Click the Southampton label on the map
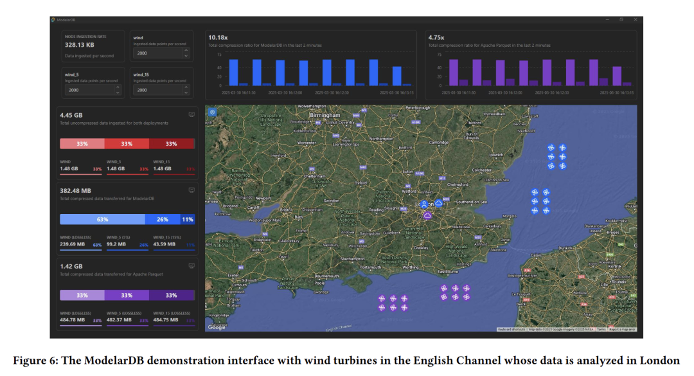This screenshot has height=376, width=694. click(x=352, y=259)
